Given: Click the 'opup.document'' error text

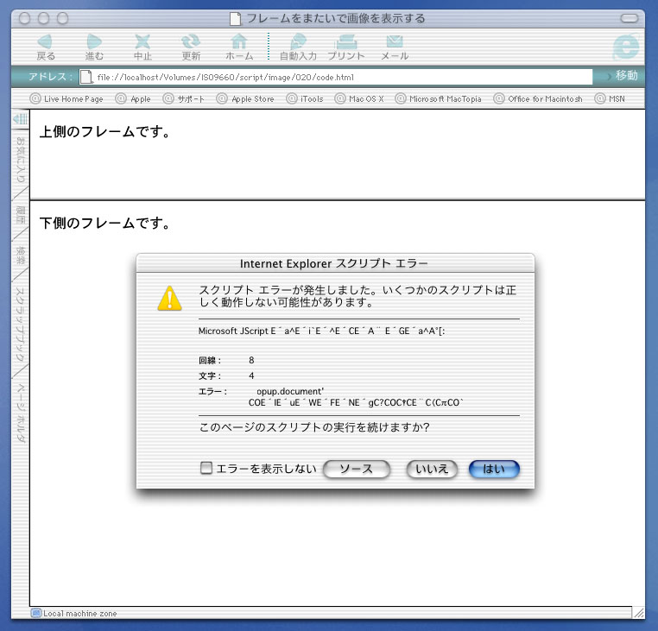Looking at the screenshot, I should [290, 391].
